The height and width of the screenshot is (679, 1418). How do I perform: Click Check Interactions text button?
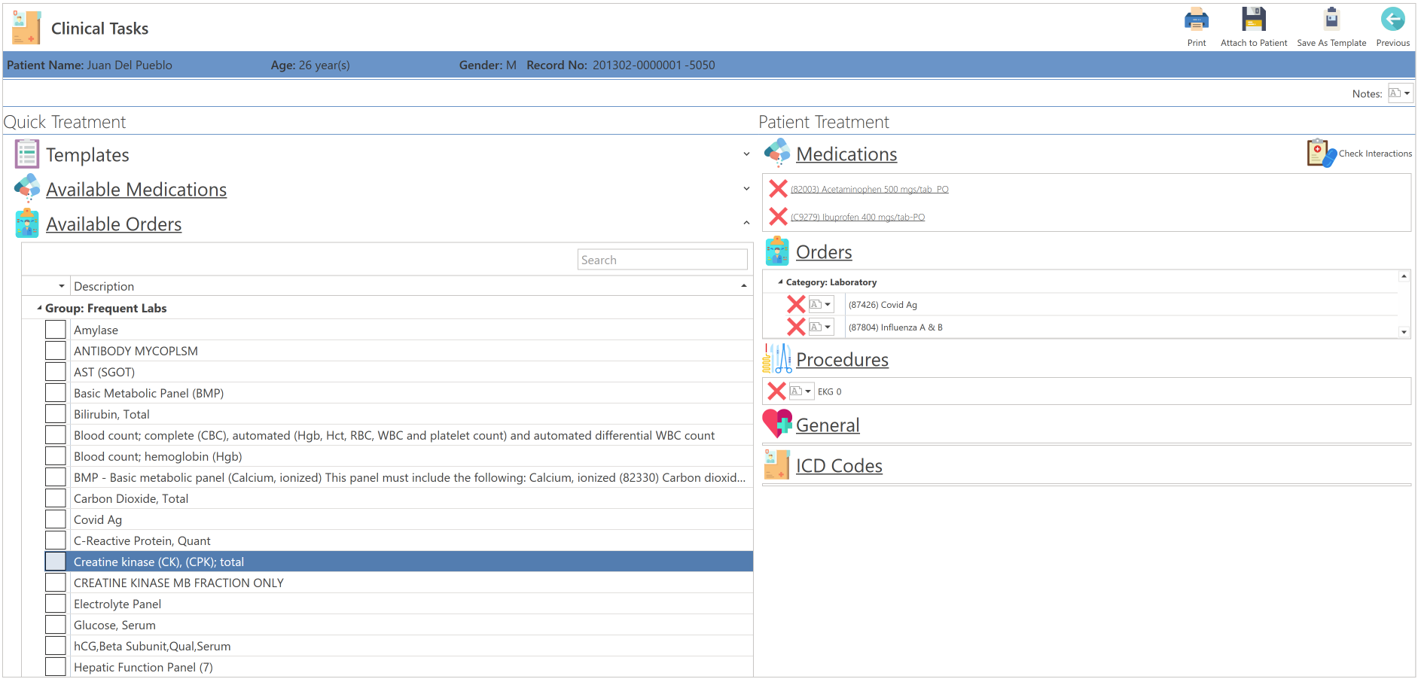pyautogui.click(x=1375, y=154)
